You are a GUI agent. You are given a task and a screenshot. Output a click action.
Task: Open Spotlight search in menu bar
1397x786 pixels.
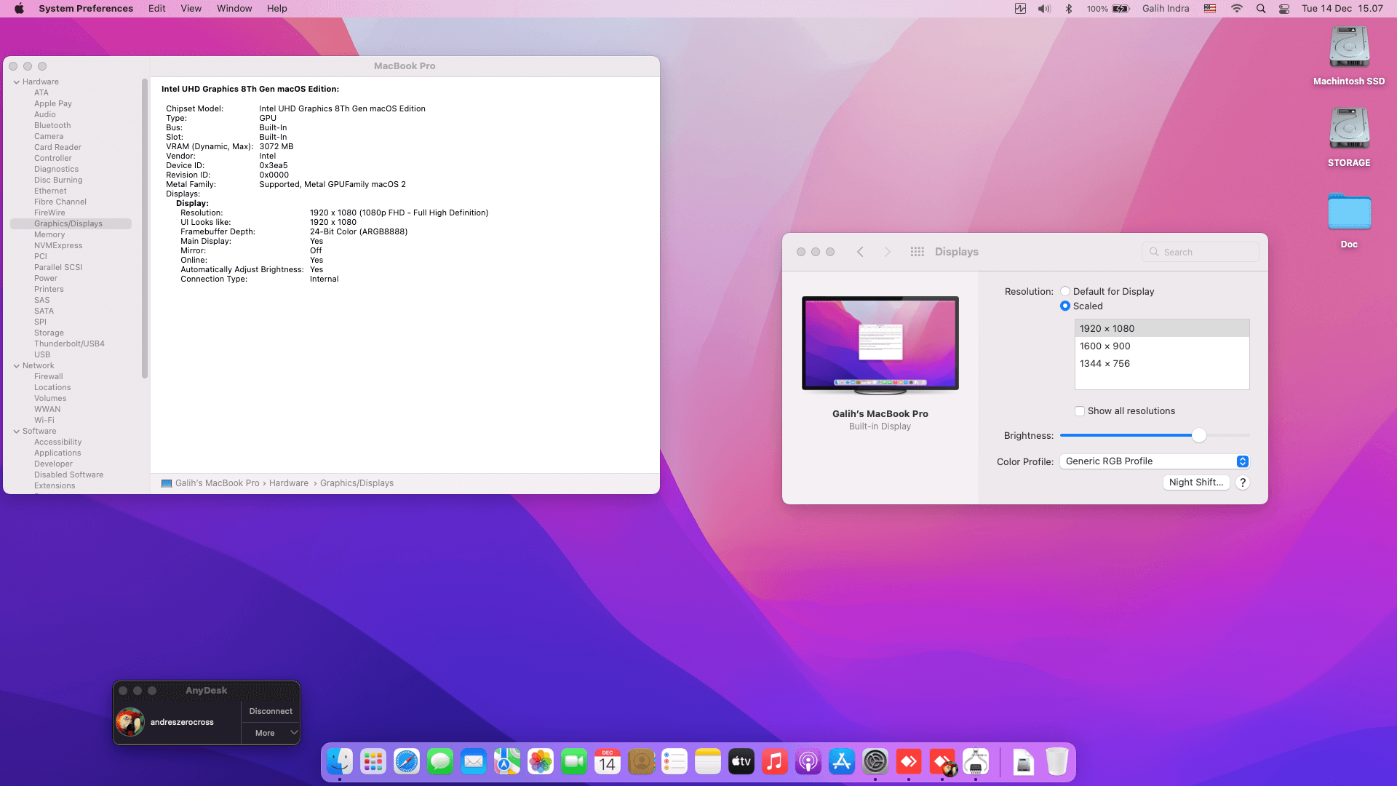[x=1261, y=9]
